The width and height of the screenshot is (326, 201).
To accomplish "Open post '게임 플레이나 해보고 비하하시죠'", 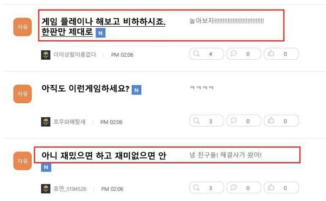I will pos(103,26).
